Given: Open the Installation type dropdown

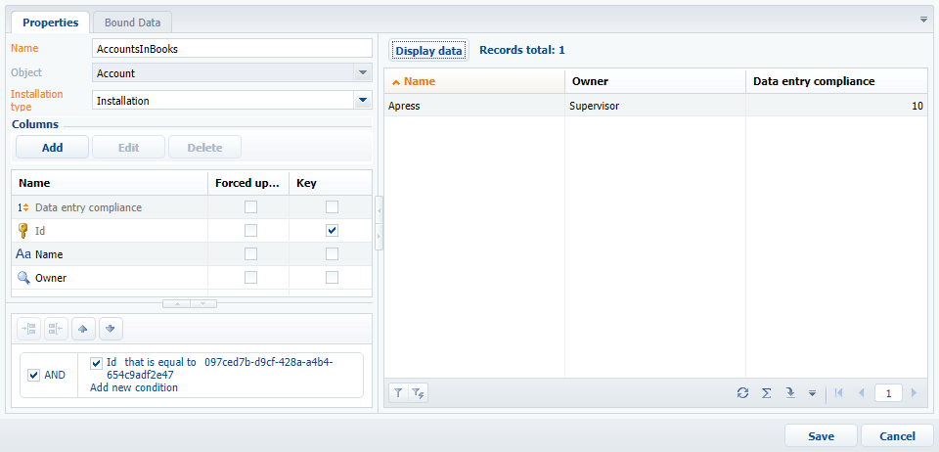Looking at the screenshot, I should point(362,100).
